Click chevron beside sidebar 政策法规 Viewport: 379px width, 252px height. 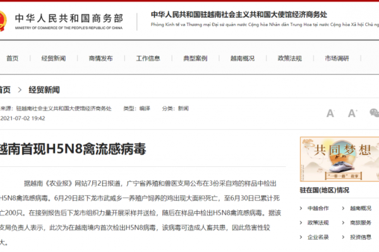pos(301,223)
